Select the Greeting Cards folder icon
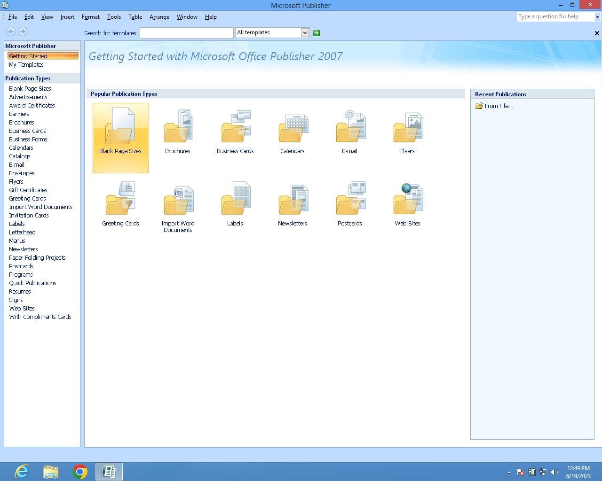 click(x=120, y=199)
